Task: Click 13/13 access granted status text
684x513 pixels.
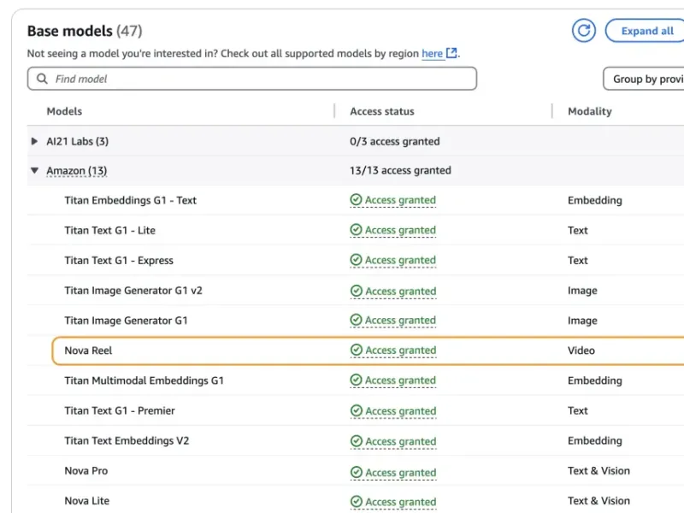Action: tap(400, 170)
